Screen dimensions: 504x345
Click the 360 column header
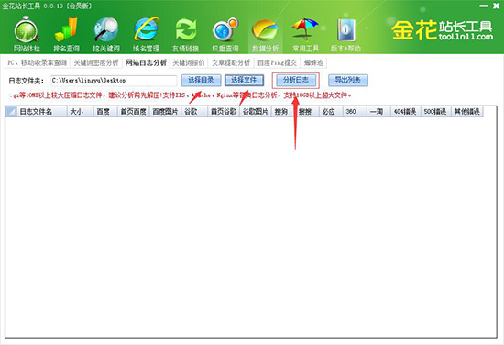355,112
